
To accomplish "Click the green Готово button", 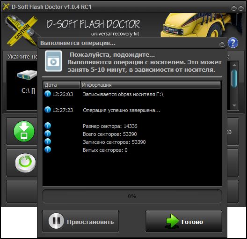I will 184,221.
